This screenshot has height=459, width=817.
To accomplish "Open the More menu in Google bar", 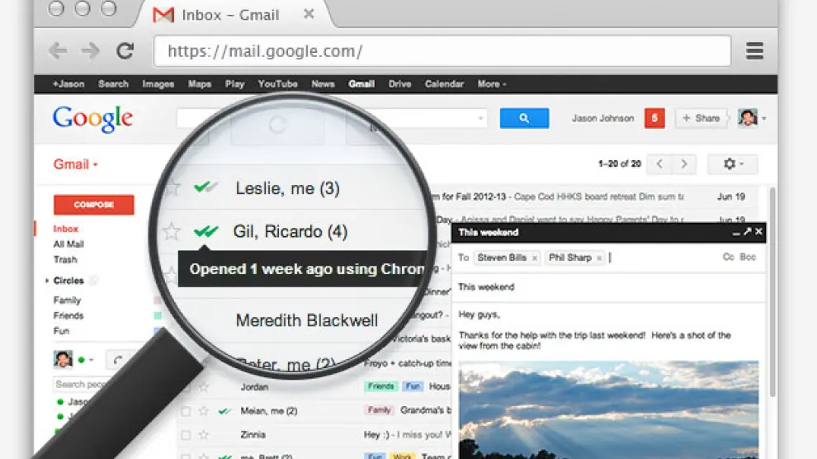I will (491, 84).
